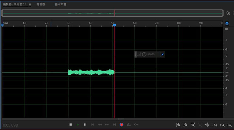The width and height of the screenshot is (234, 130).
Task: Click the blue playhead marker on ruler
Action: (114, 25)
